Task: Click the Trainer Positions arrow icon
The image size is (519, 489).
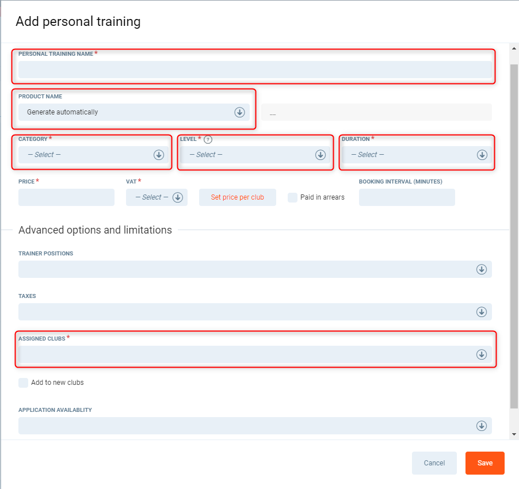Action: point(482,269)
